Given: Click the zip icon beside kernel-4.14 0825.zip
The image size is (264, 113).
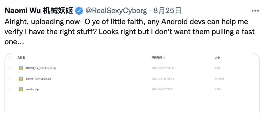Looking at the screenshot, I should coord(21,79).
